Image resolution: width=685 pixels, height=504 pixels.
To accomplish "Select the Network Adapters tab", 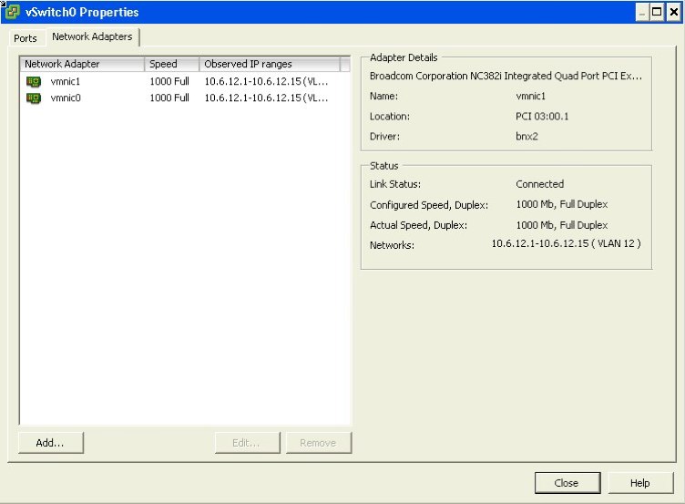I will (92, 36).
